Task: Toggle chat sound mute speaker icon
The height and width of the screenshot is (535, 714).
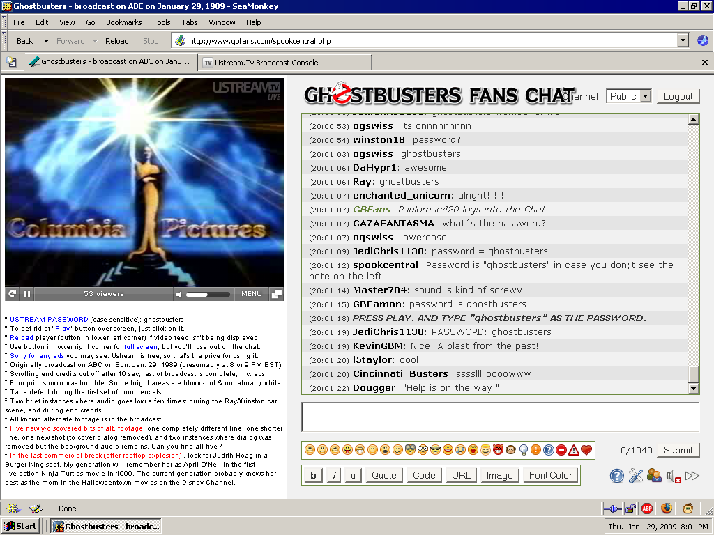Action: point(673,476)
